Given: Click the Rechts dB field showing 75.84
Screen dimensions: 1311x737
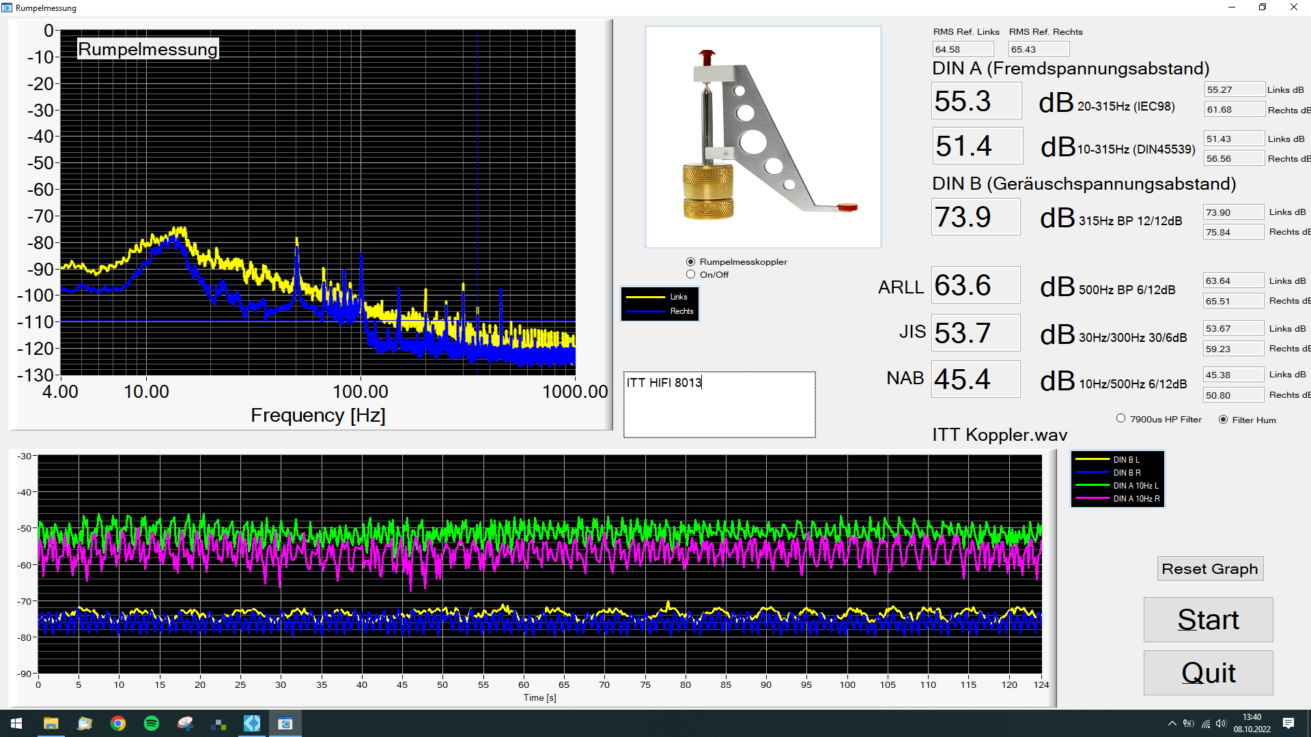Looking at the screenshot, I should coord(1234,232).
